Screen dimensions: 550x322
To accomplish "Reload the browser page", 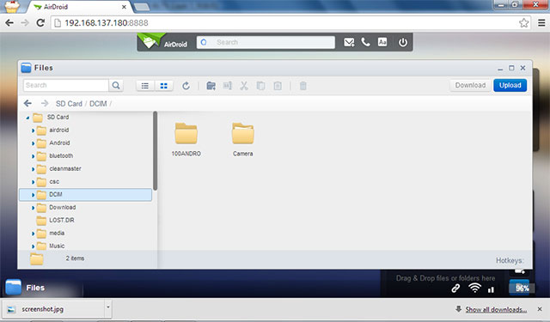I will pos(40,23).
